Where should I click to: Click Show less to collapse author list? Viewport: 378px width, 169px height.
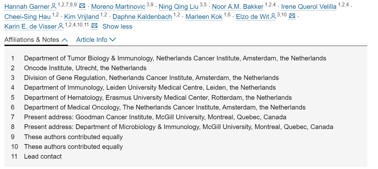[117, 26]
